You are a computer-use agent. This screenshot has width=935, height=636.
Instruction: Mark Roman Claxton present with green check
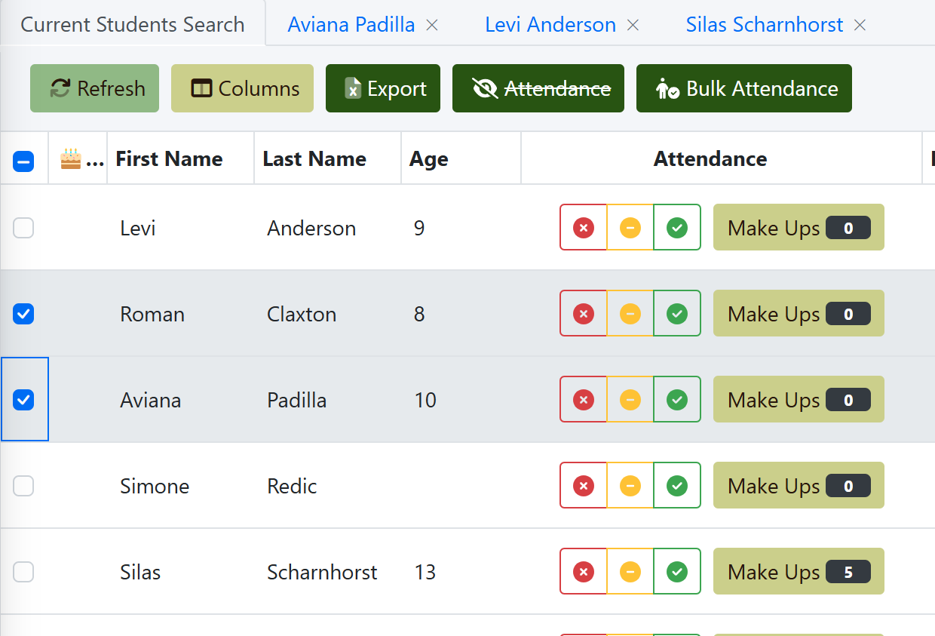[x=676, y=313]
